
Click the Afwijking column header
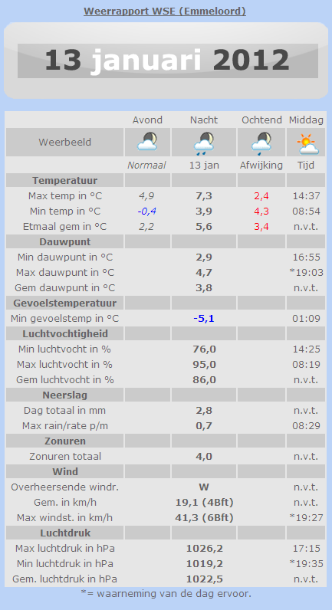pyautogui.click(x=261, y=166)
